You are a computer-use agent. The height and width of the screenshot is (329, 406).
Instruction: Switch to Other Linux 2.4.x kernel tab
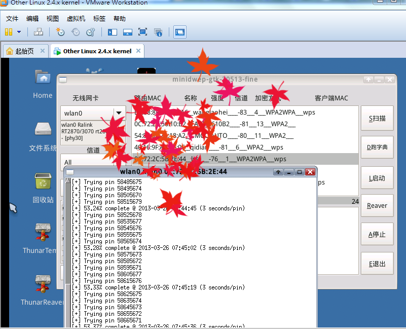pos(97,51)
